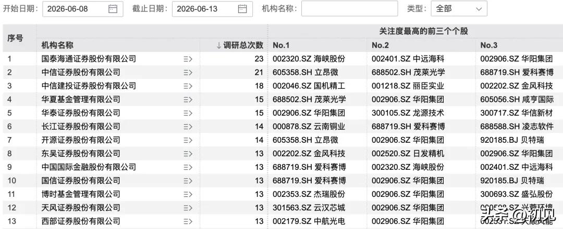
Task: Click the No.1 column header
Action: [x=281, y=45]
